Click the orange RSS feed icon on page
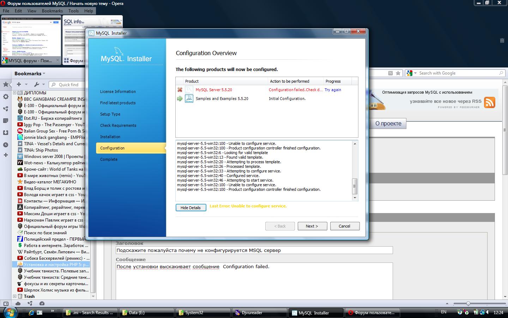 (489, 102)
